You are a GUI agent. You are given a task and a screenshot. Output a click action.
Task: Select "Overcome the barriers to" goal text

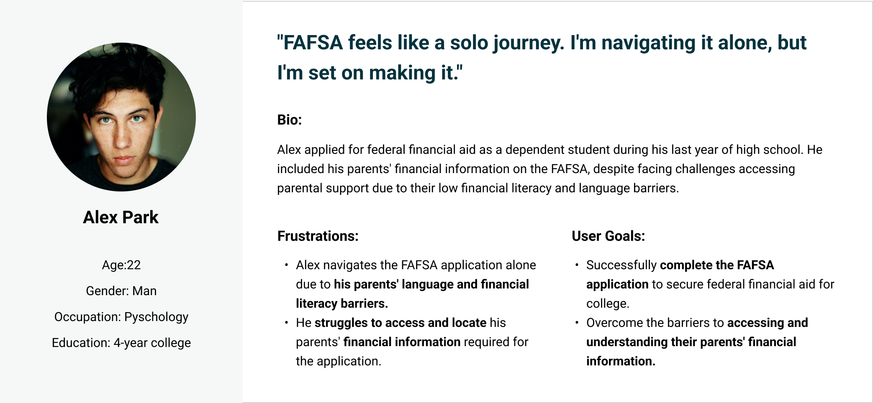coord(655,323)
